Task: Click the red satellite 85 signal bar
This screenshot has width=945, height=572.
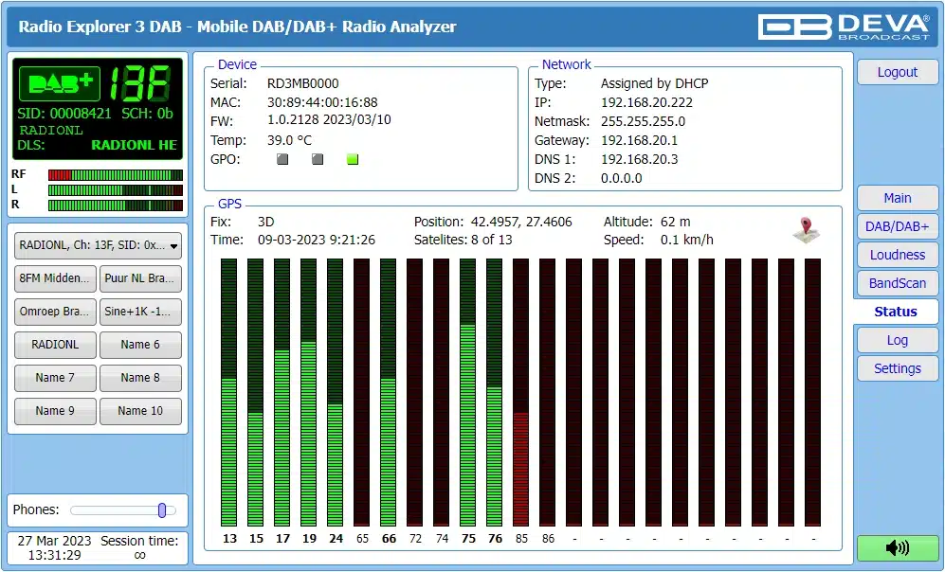Action: 520,393
